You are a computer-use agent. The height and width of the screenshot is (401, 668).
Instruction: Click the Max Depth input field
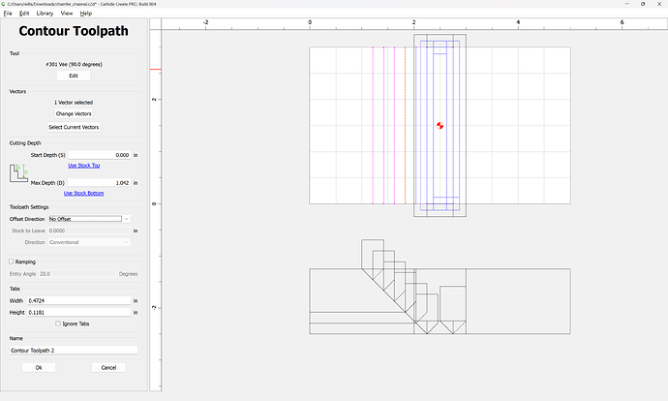(x=100, y=182)
